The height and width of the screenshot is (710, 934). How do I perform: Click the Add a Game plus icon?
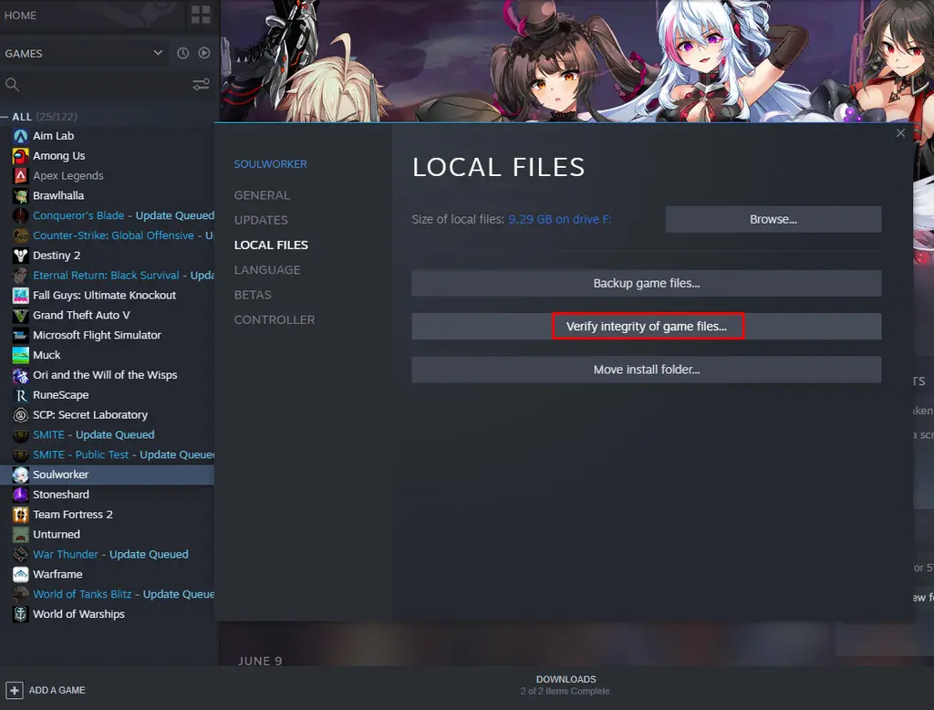tap(15, 690)
